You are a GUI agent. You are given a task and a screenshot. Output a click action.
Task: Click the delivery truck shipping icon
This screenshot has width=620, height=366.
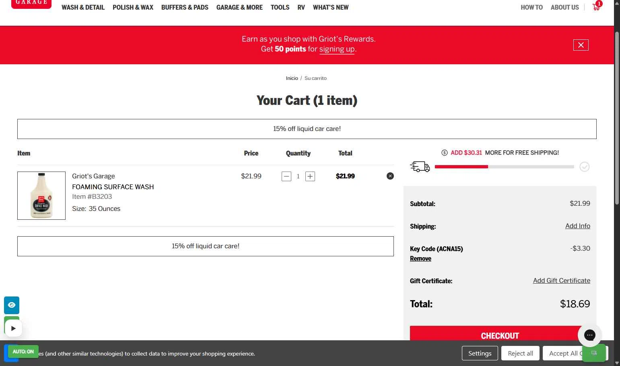click(x=420, y=166)
